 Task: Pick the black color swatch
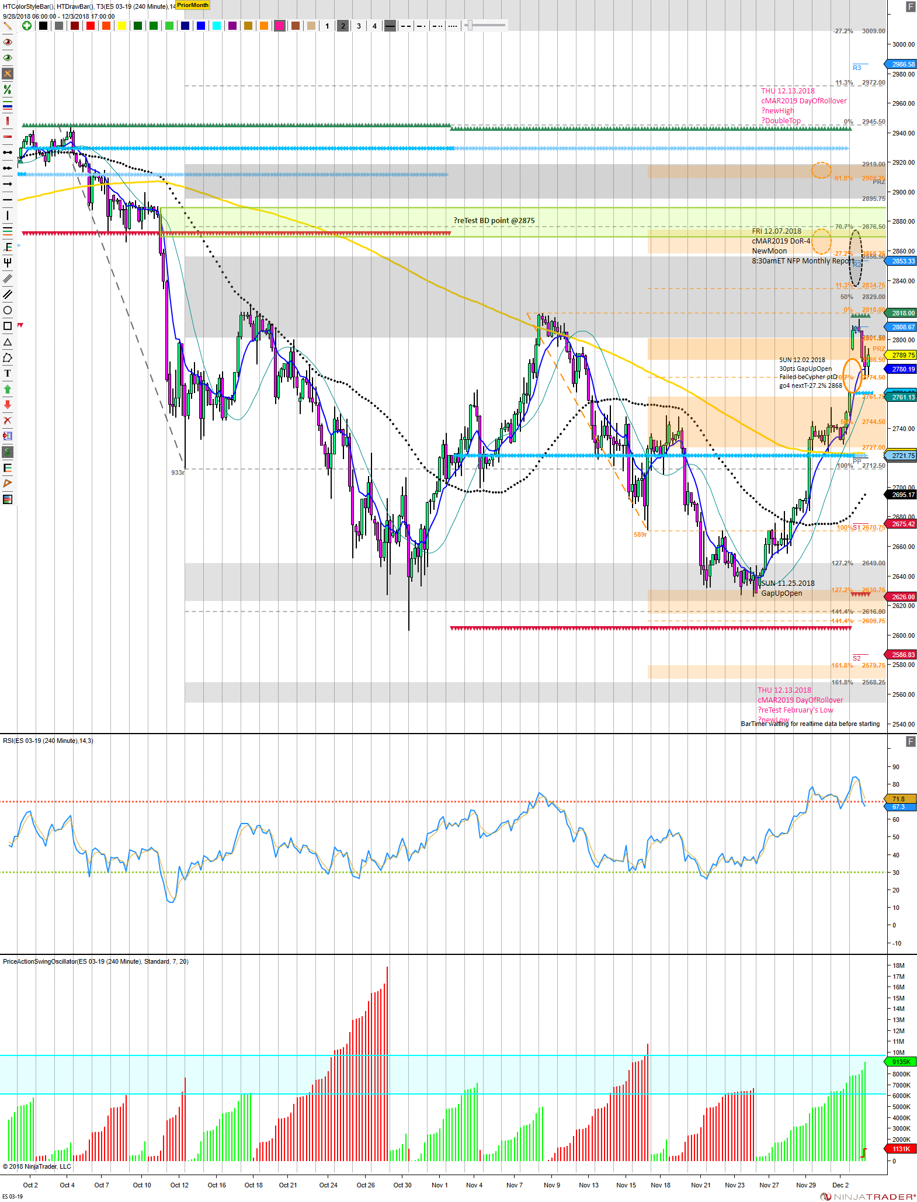[x=43, y=26]
